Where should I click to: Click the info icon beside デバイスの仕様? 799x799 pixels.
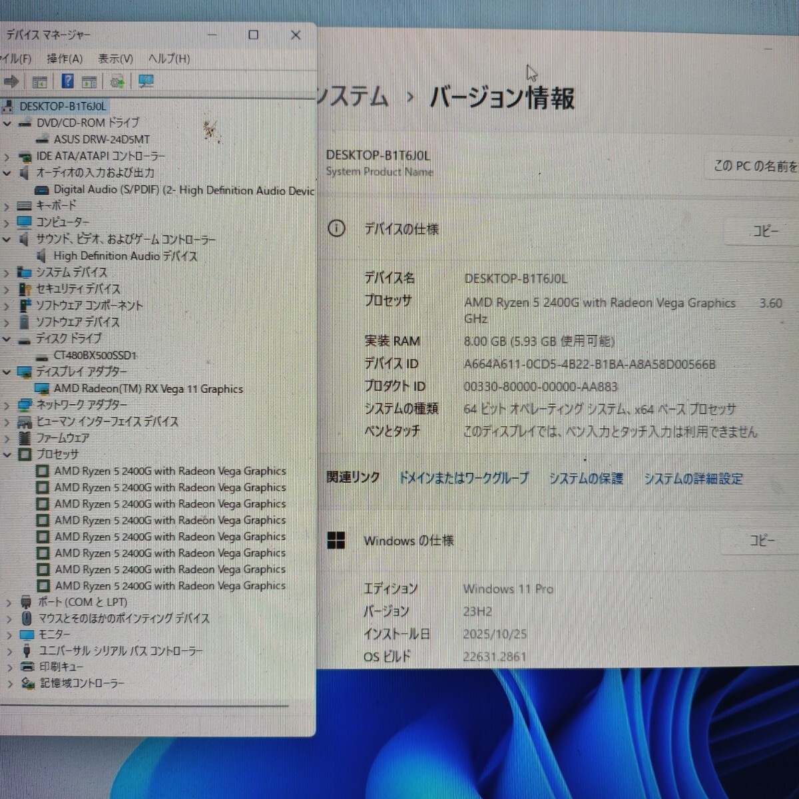tap(337, 228)
